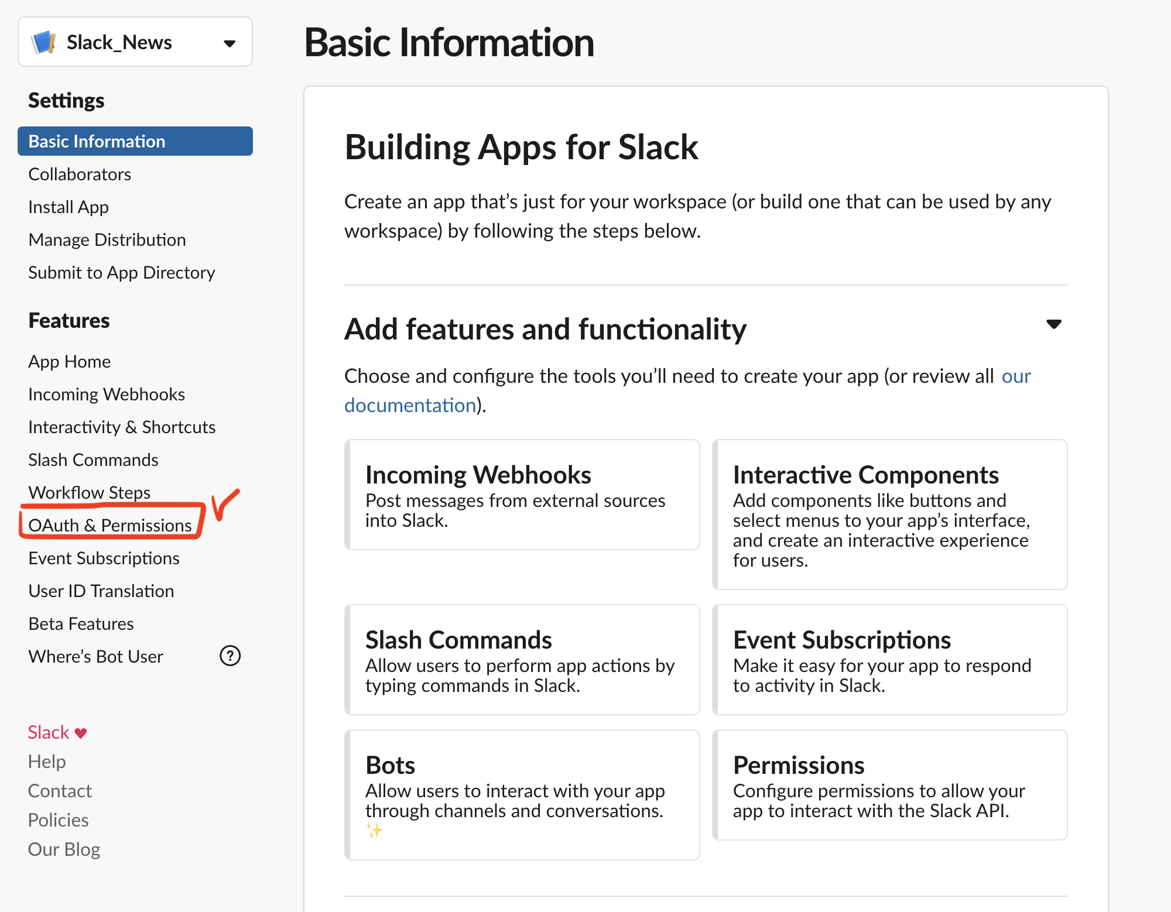Open the Event Subscriptions feature card
The image size is (1171, 912).
pyautogui.click(x=889, y=659)
